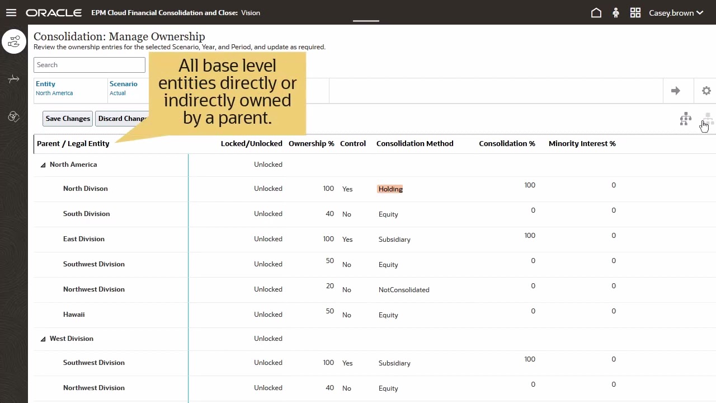Click Control No for Hawaii

pyautogui.click(x=347, y=315)
